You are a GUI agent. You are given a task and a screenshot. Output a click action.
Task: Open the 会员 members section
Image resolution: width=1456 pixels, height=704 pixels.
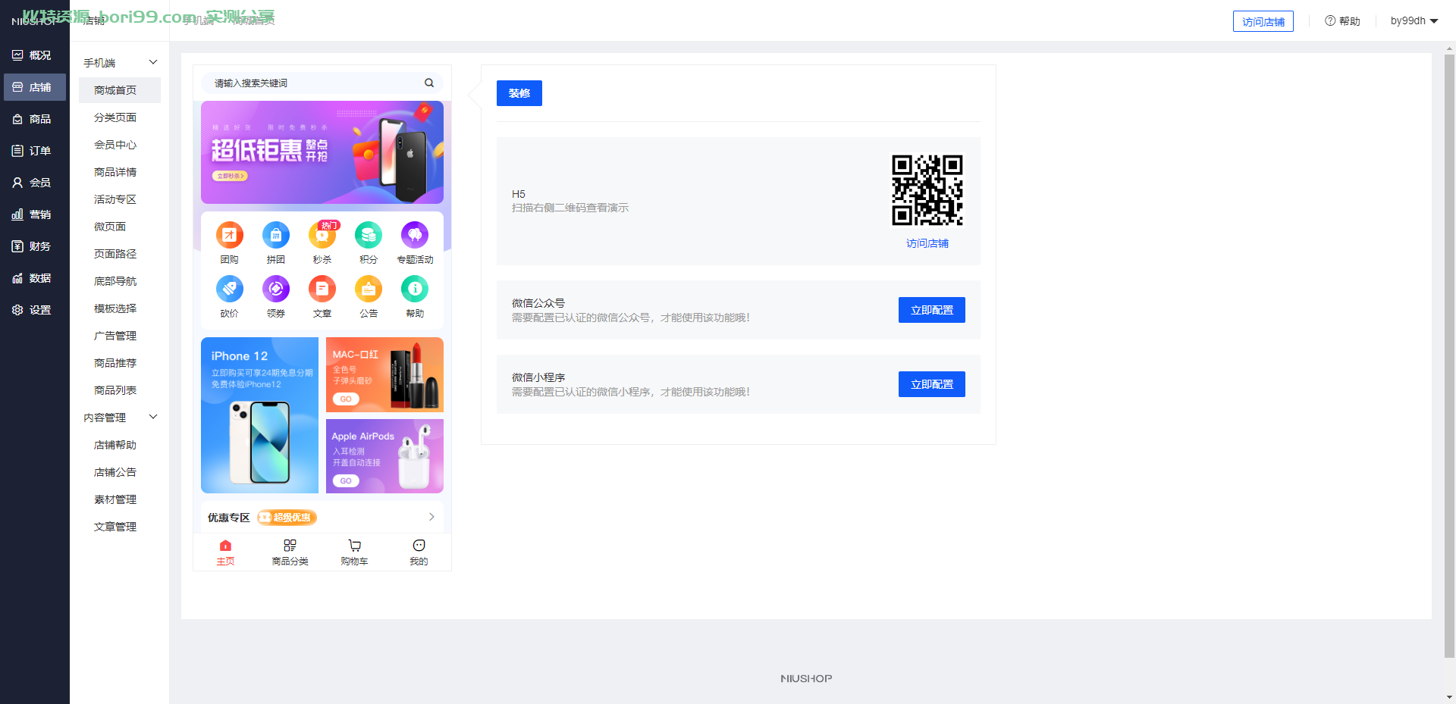coord(34,183)
